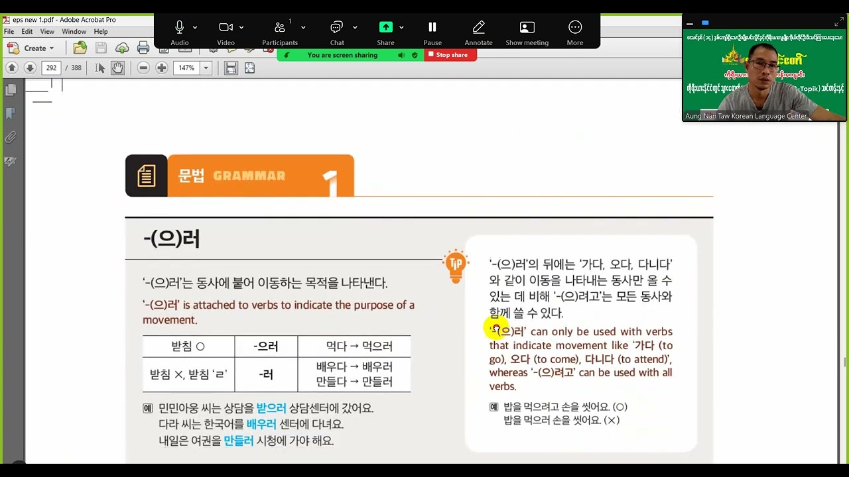Viewport: 849px width, 477px height.
Task: Click the table cell 받침 ○
Action: [188, 346]
